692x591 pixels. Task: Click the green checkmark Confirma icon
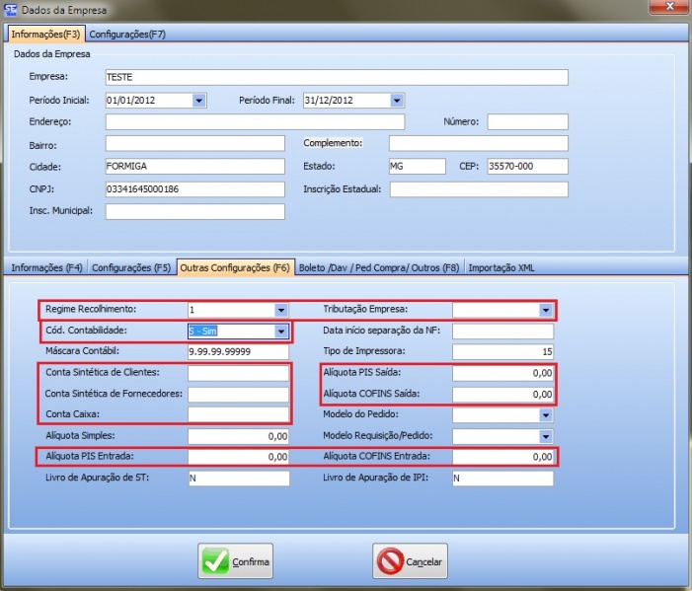click(215, 561)
